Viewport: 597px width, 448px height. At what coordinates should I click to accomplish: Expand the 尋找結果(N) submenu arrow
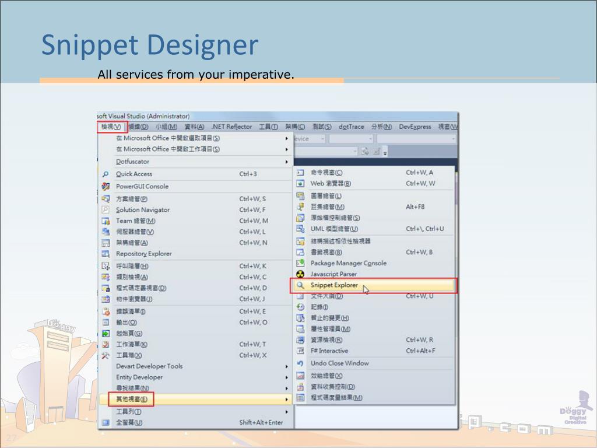point(287,388)
